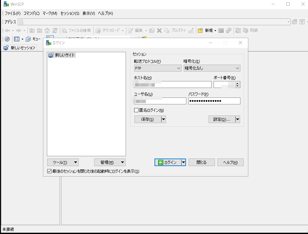Click the filter icon beside address bar
The image size is (308, 234).
pos(302,22)
